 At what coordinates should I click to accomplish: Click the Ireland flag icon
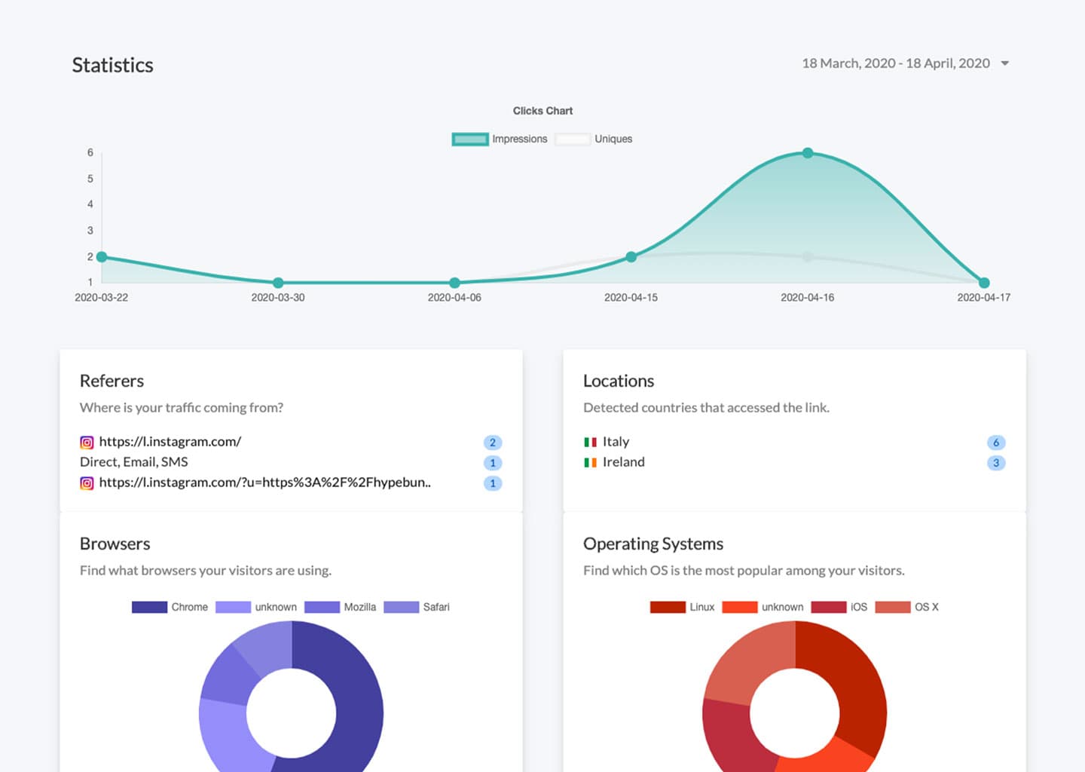click(x=590, y=463)
